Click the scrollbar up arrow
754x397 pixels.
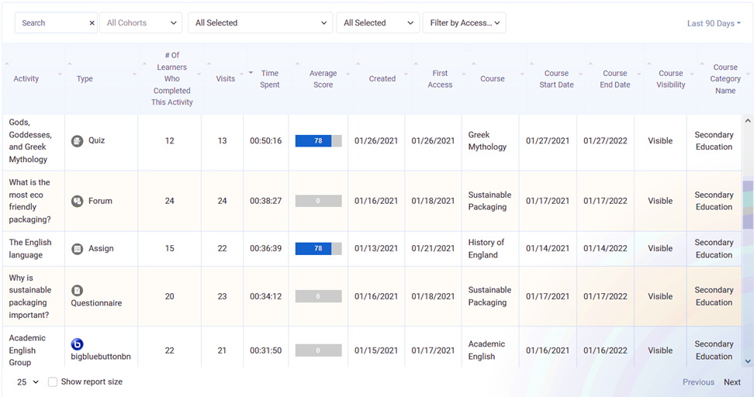pyautogui.click(x=748, y=121)
